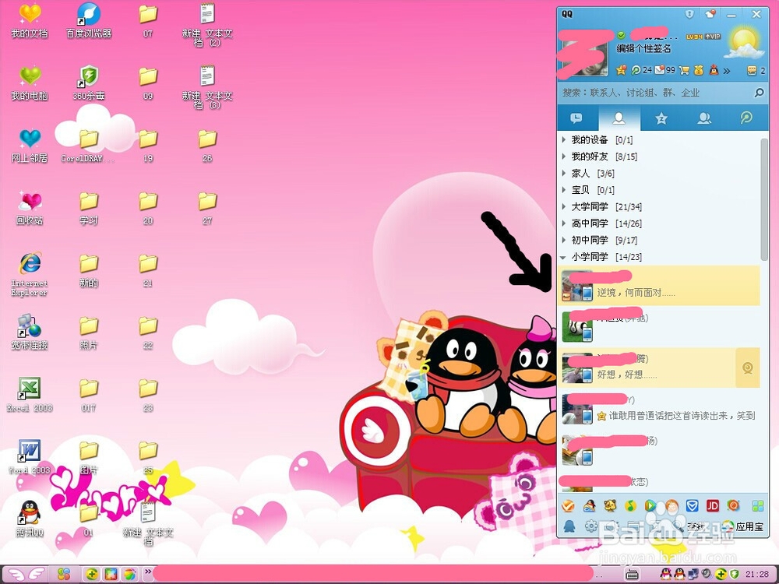The height and width of the screenshot is (584, 779).
Task: Open 我的文档 on the desktop
Action: [30, 21]
